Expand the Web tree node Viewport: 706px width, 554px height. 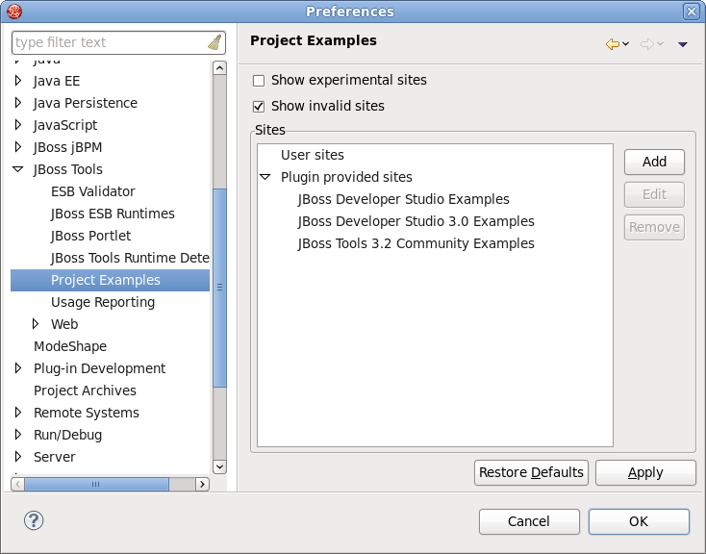pyautogui.click(x=37, y=324)
